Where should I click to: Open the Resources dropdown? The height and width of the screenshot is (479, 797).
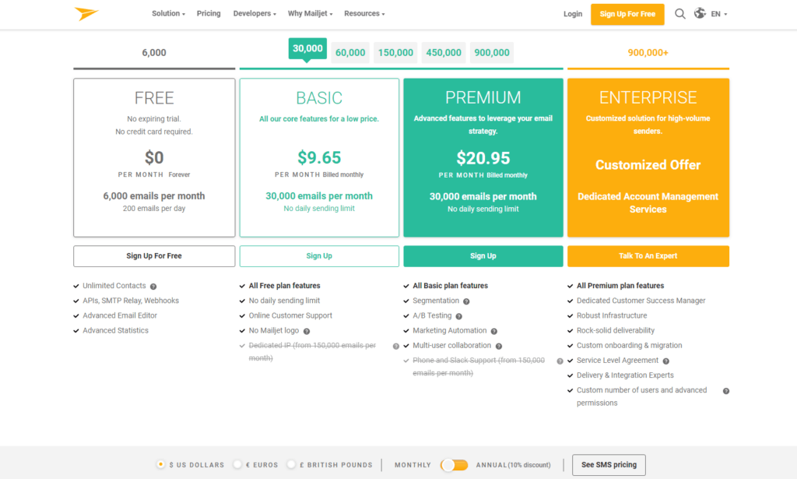coord(364,14)
